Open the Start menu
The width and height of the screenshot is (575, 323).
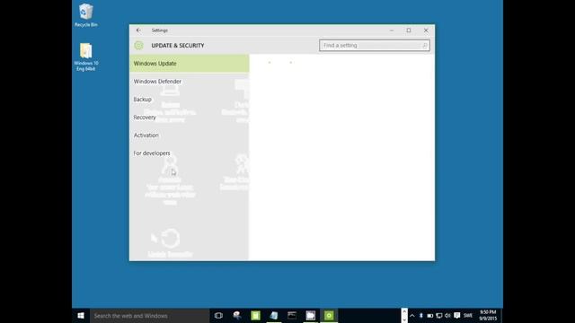click(81, 315)
